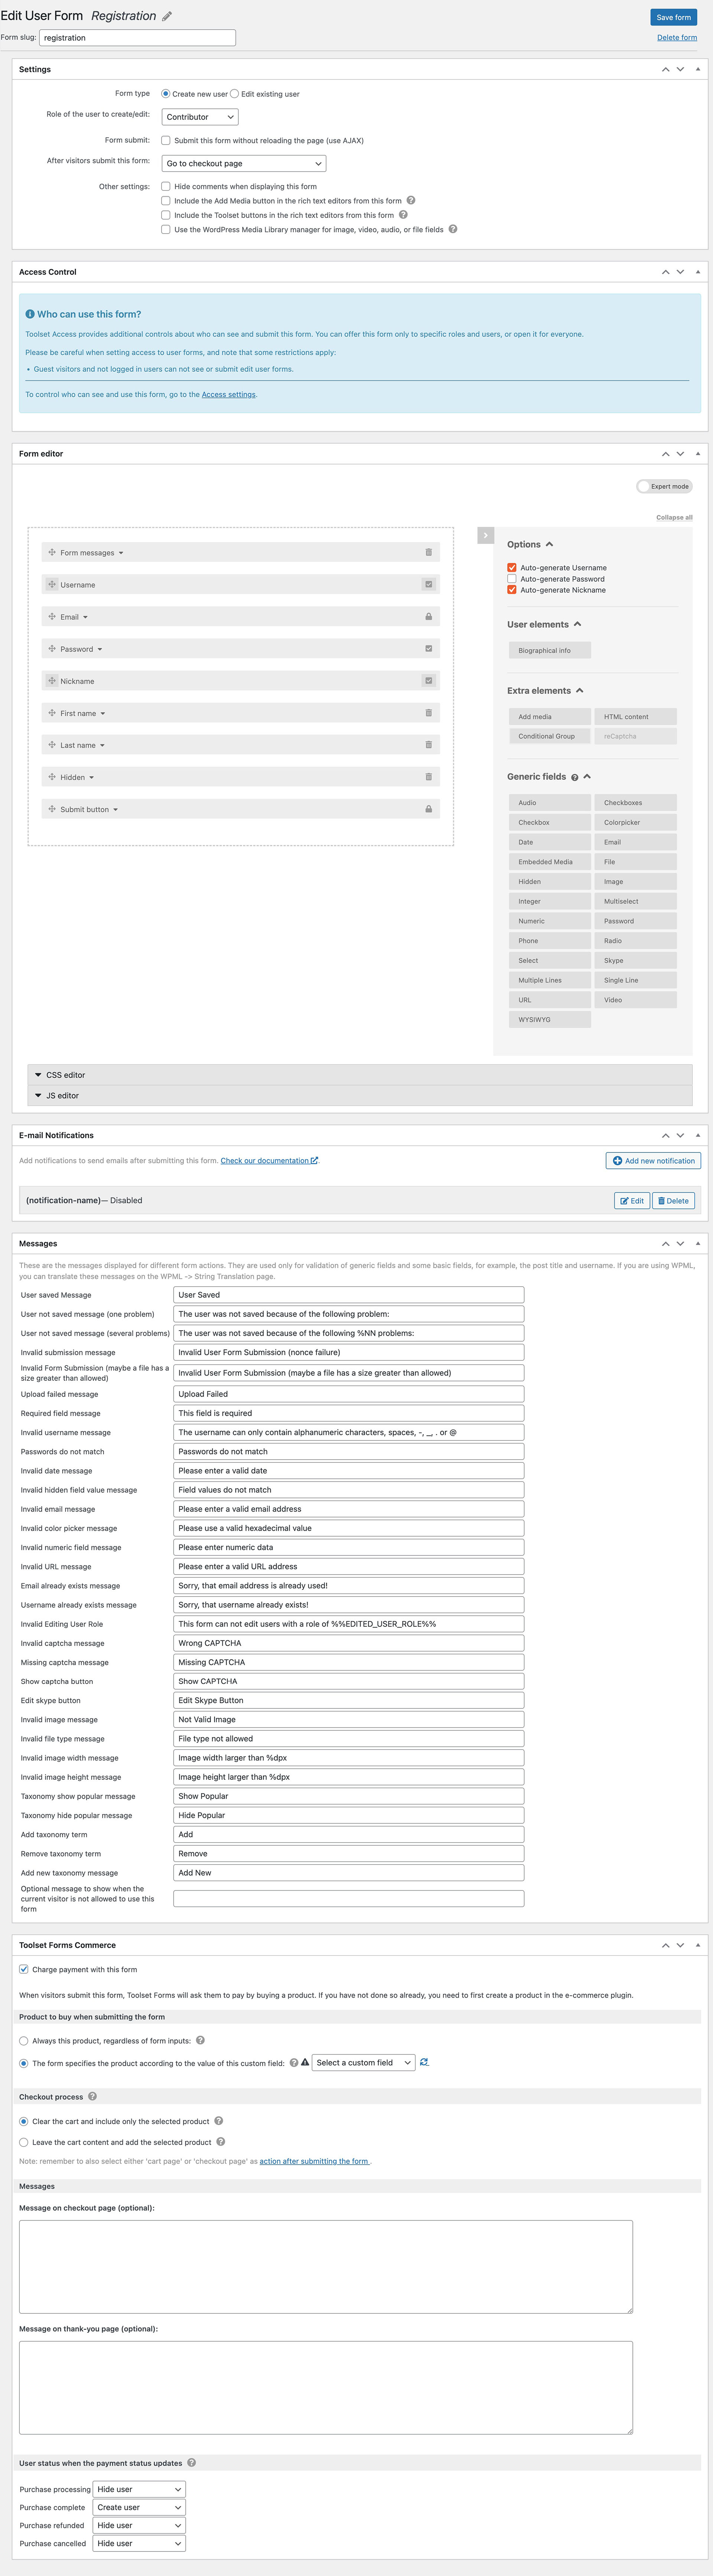Open the user role Contributor dropdown

(200, 117)
